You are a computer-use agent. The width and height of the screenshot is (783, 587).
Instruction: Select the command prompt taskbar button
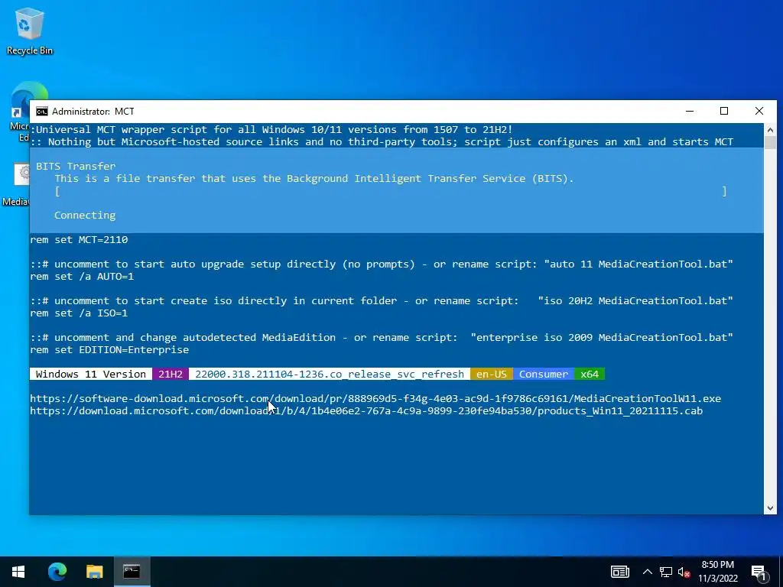click(132, 572)
